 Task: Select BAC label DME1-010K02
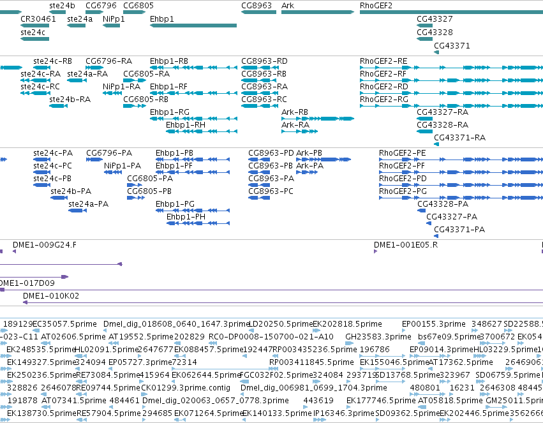pos(51,296)
